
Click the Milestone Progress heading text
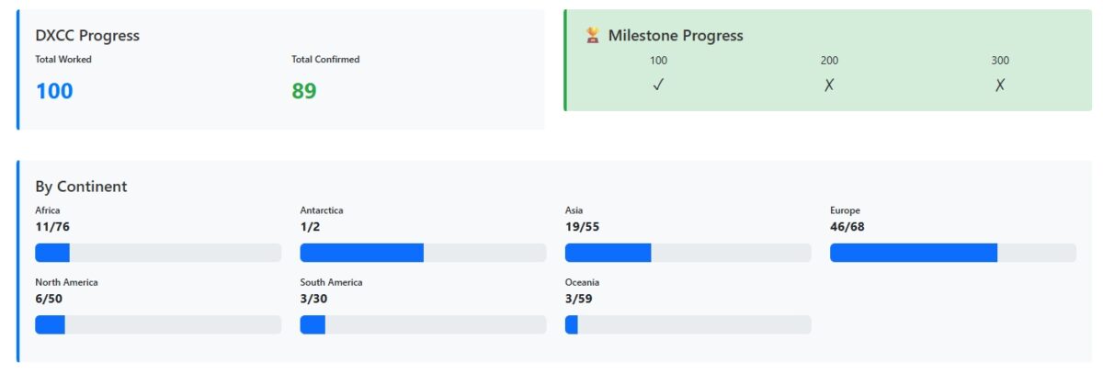coord(676,36)
